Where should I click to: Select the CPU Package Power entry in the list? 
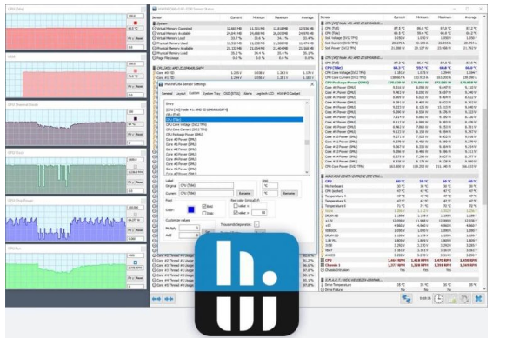click(x=184, y=135)
